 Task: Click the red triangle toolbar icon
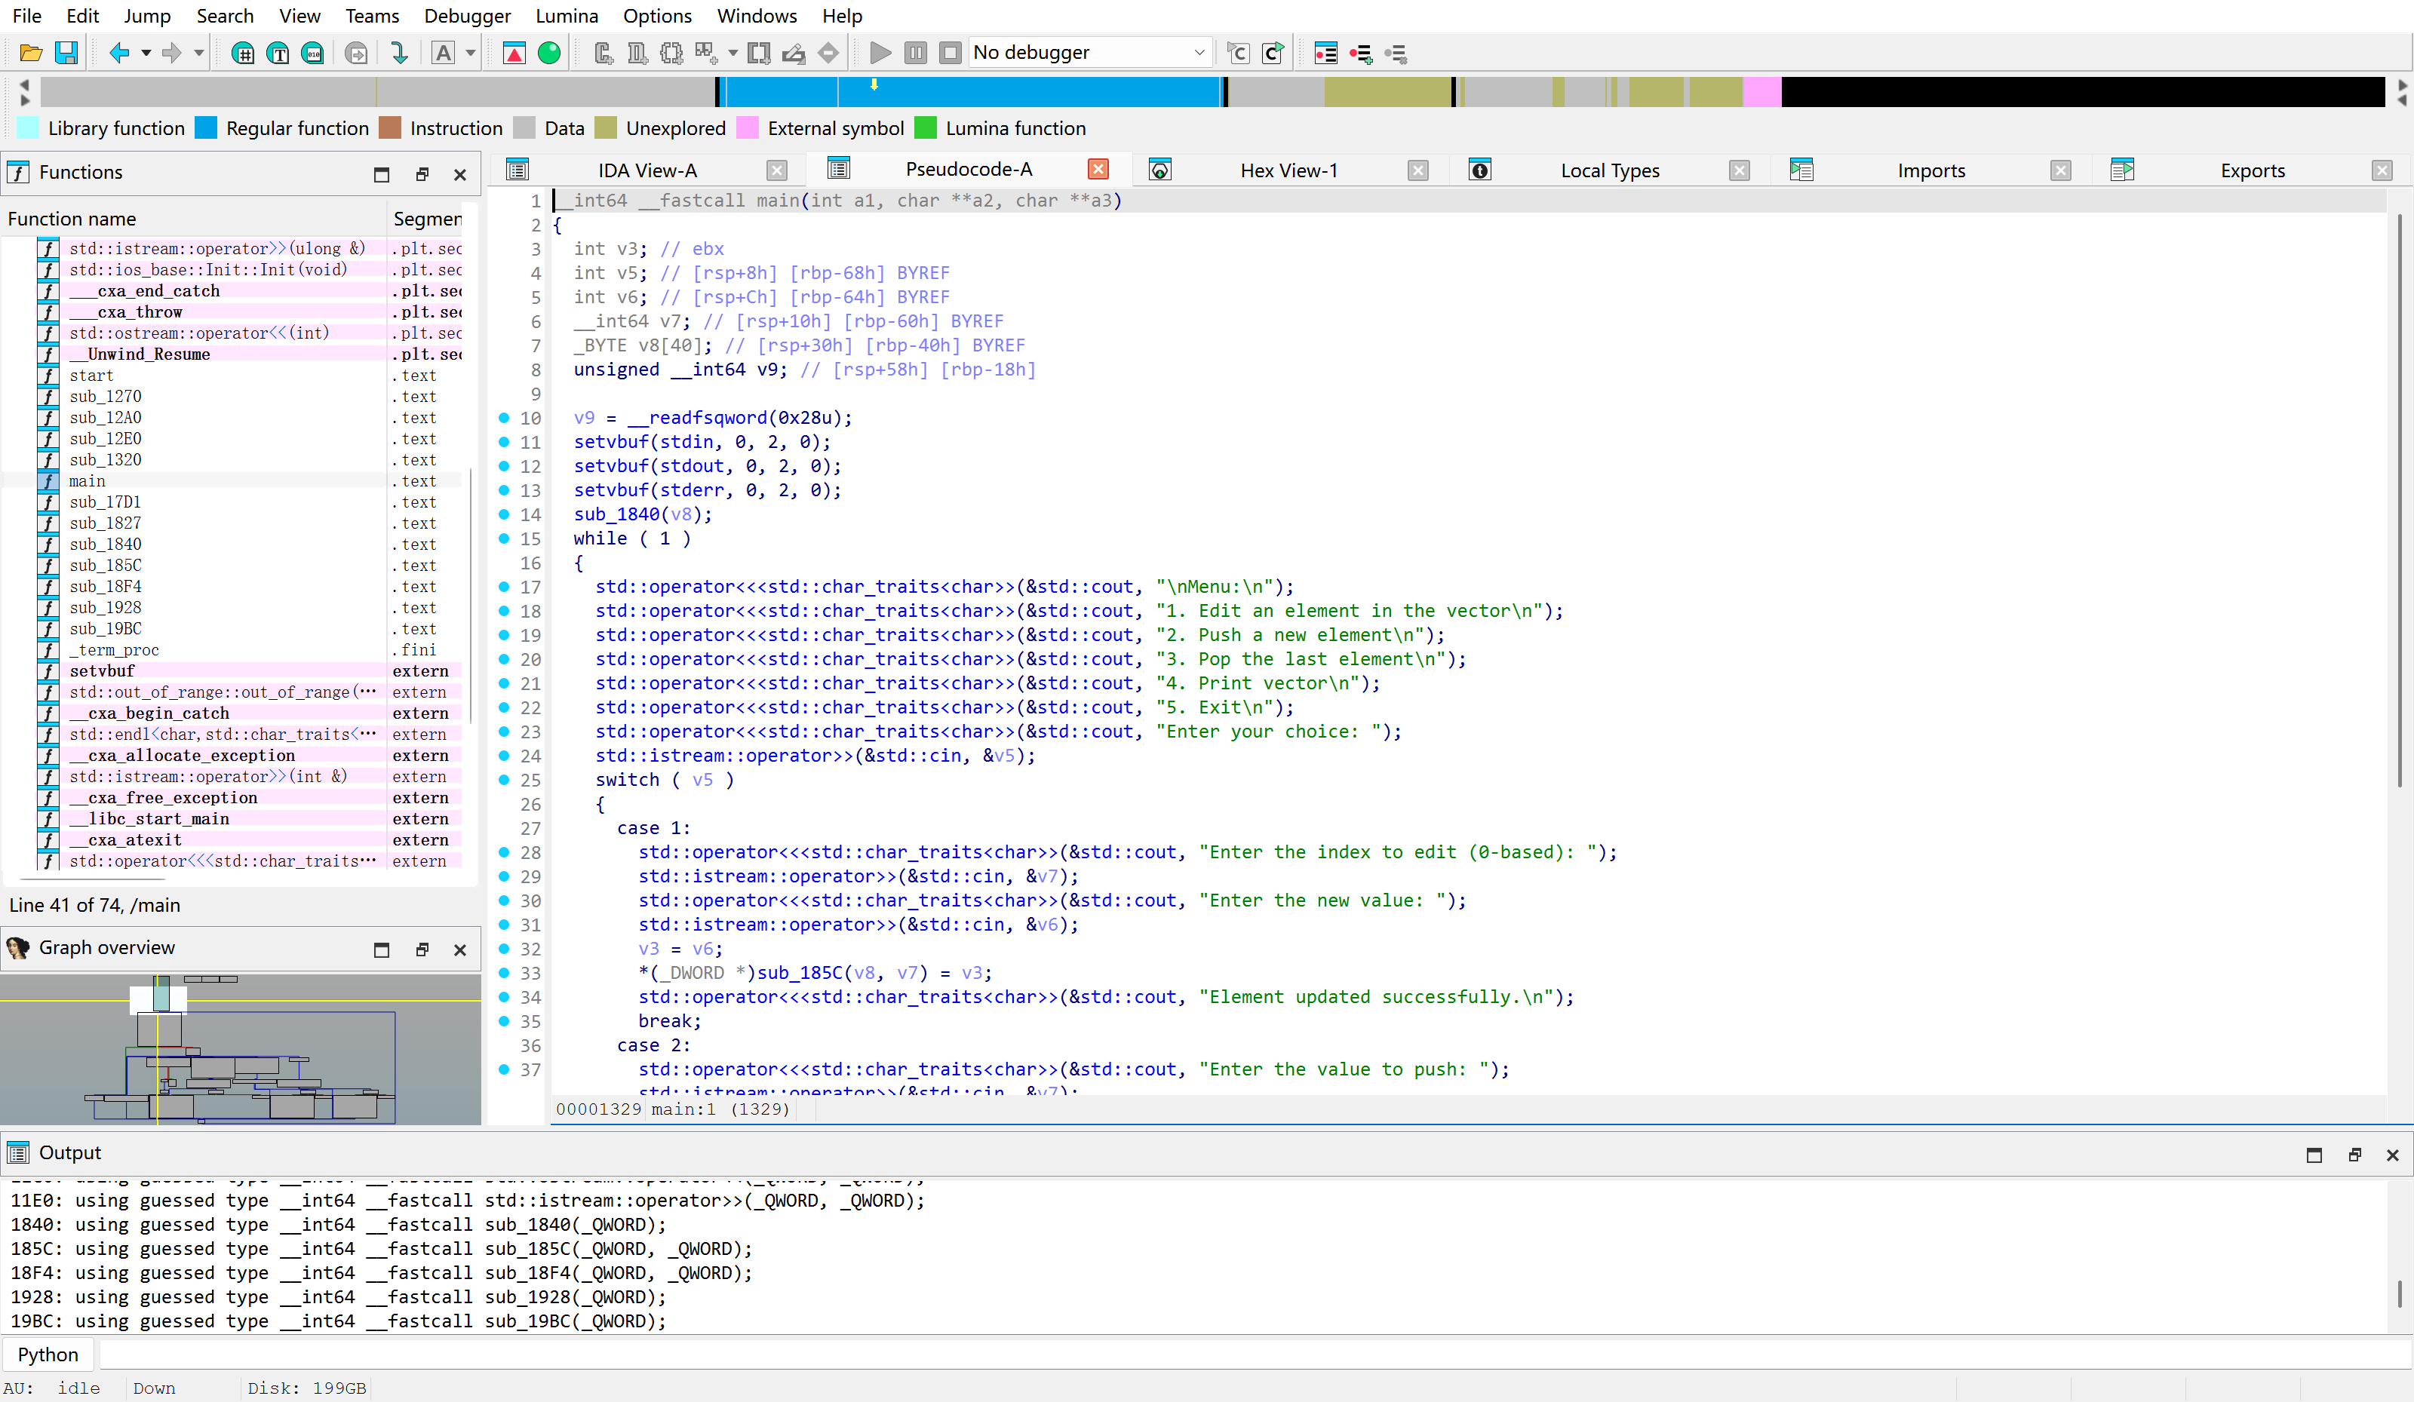pos(514,53)
